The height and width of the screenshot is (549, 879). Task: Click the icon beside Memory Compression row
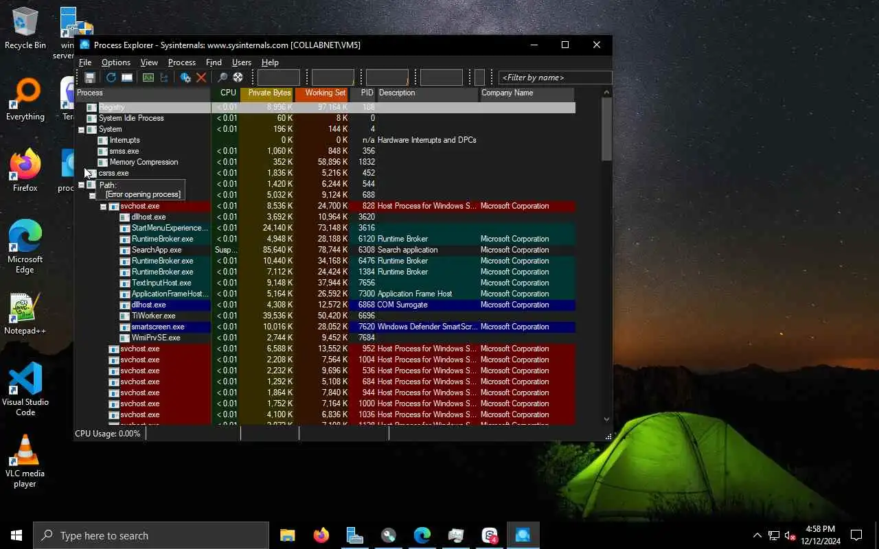tap(103, 162)
